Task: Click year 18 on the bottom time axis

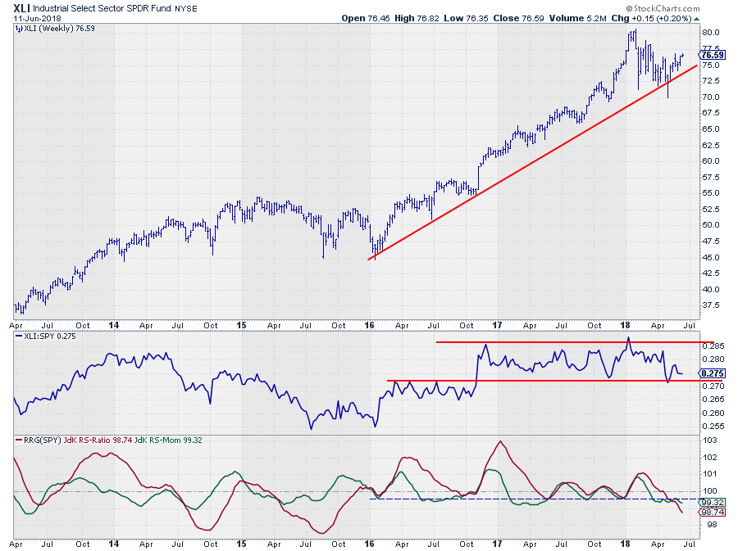Action: [x=625, y=544]
